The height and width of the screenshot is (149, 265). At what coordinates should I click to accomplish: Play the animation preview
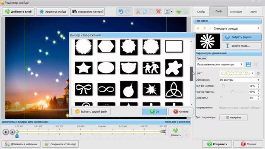point(5,132)
